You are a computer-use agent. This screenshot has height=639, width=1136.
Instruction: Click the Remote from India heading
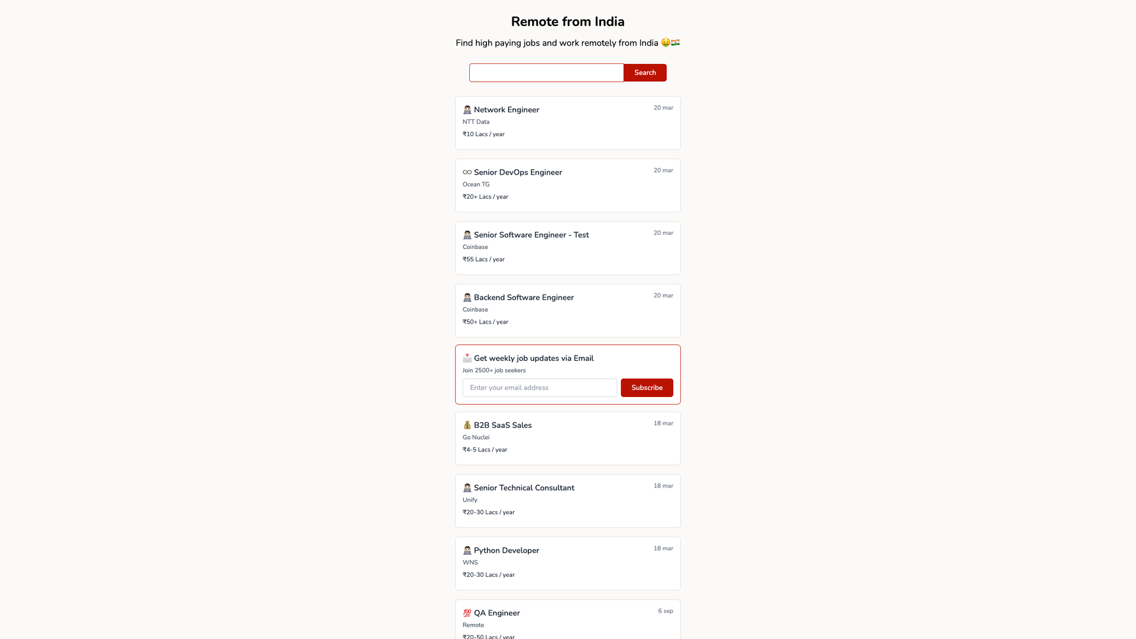[x=567, y=22]
